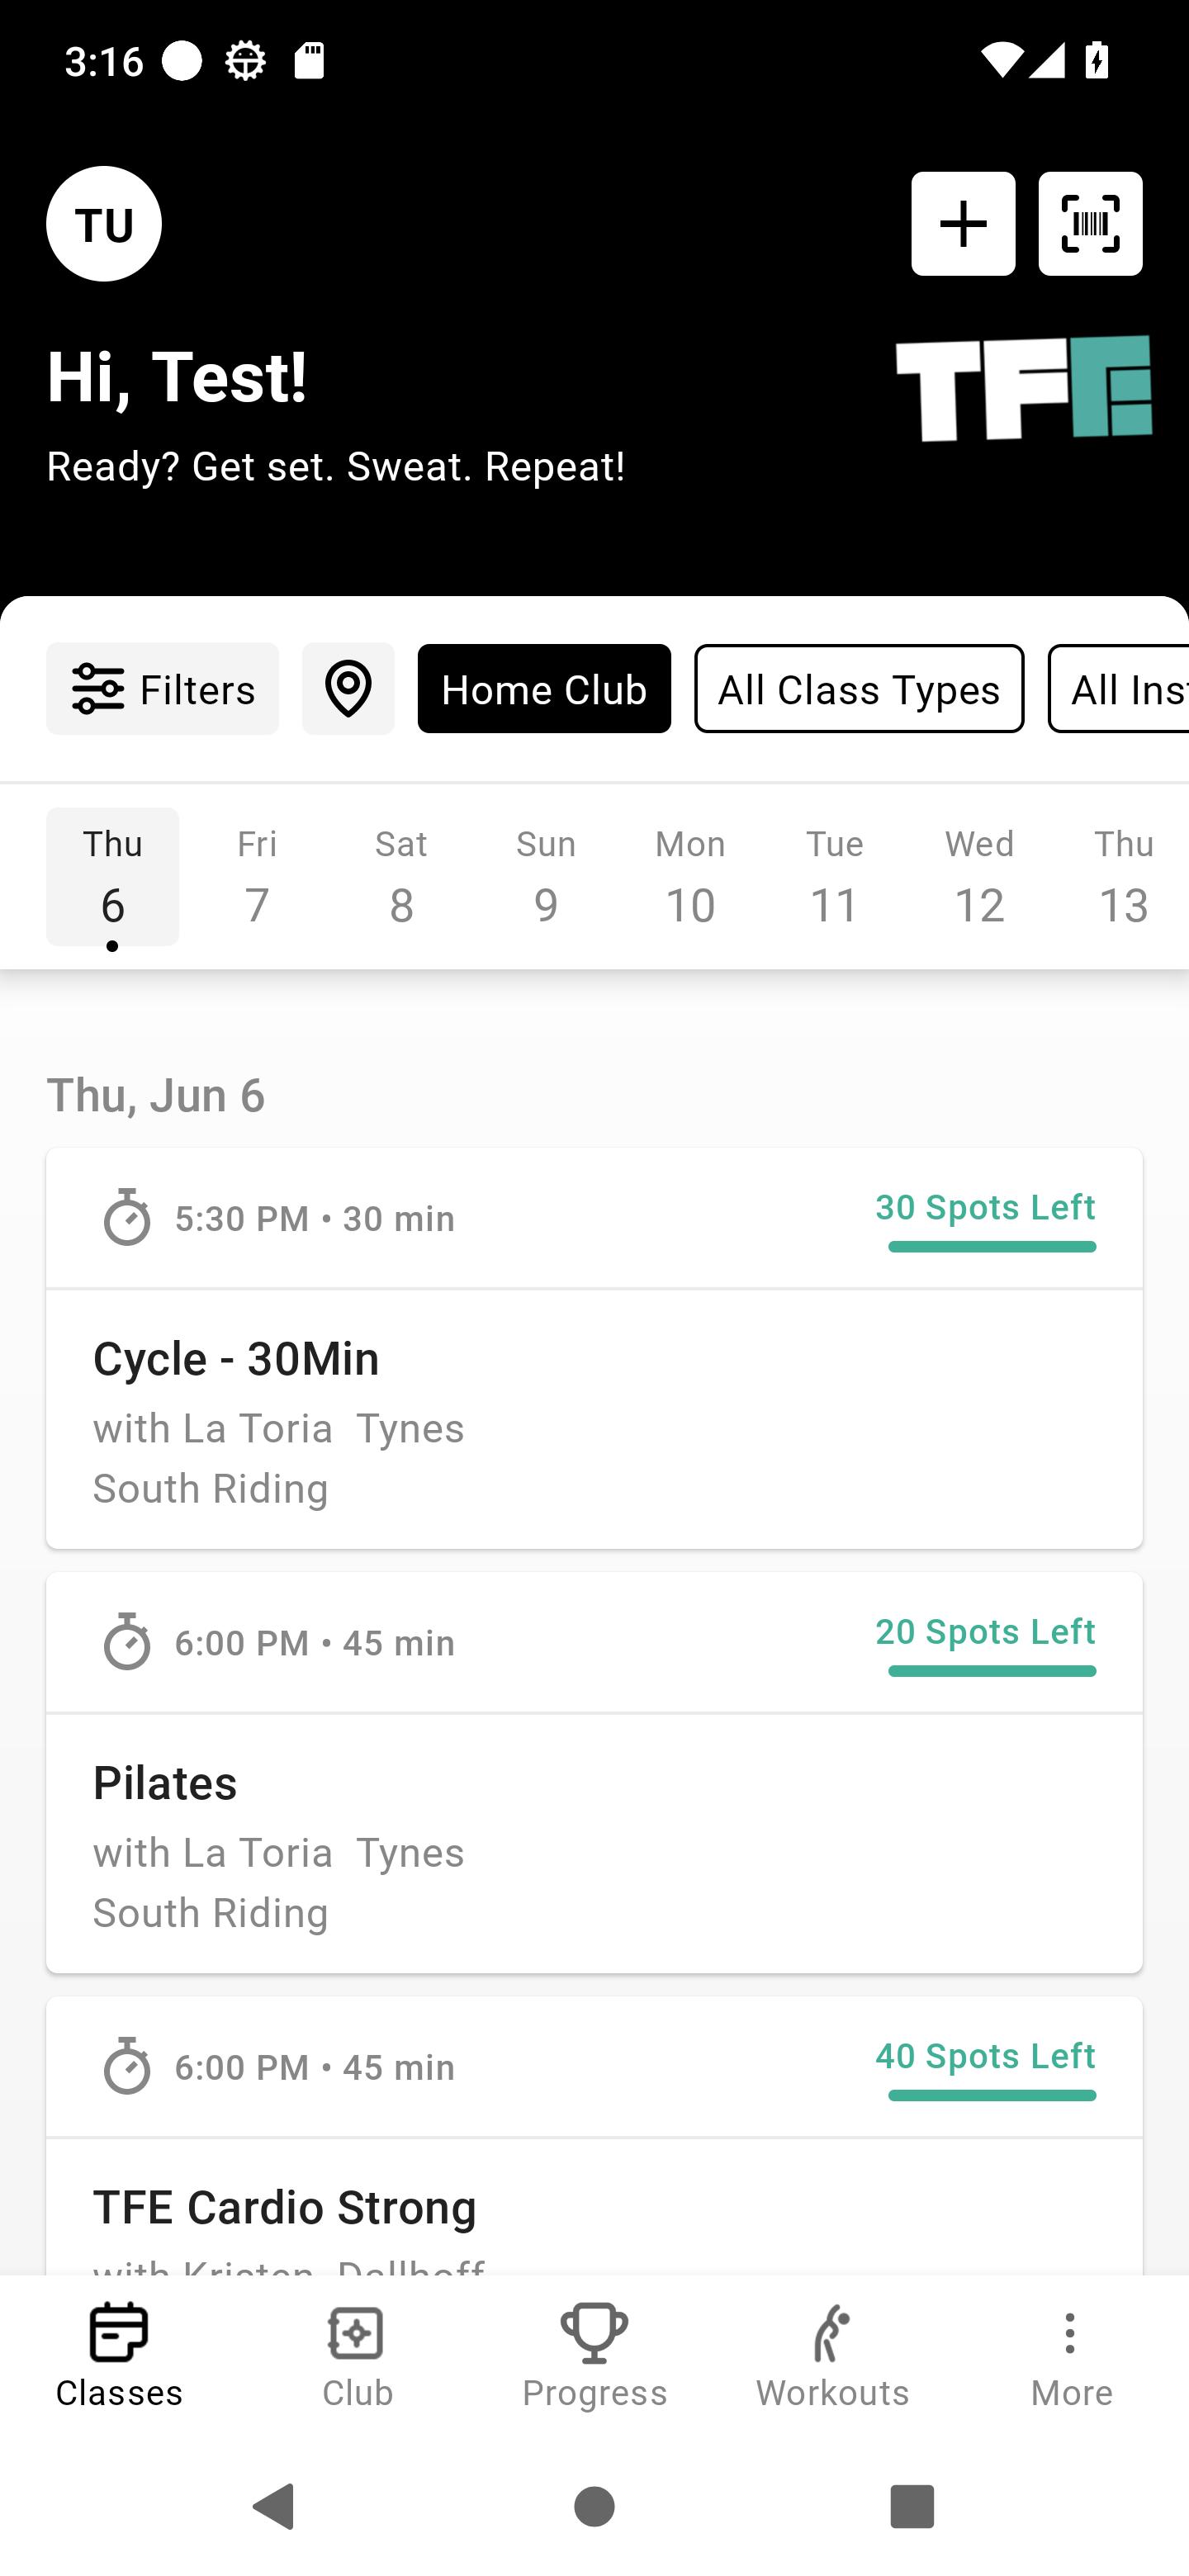This screenshot has height=2576, width=1189.
Task: Open the Cycle - 30Min class
Action: [594, 1348]
